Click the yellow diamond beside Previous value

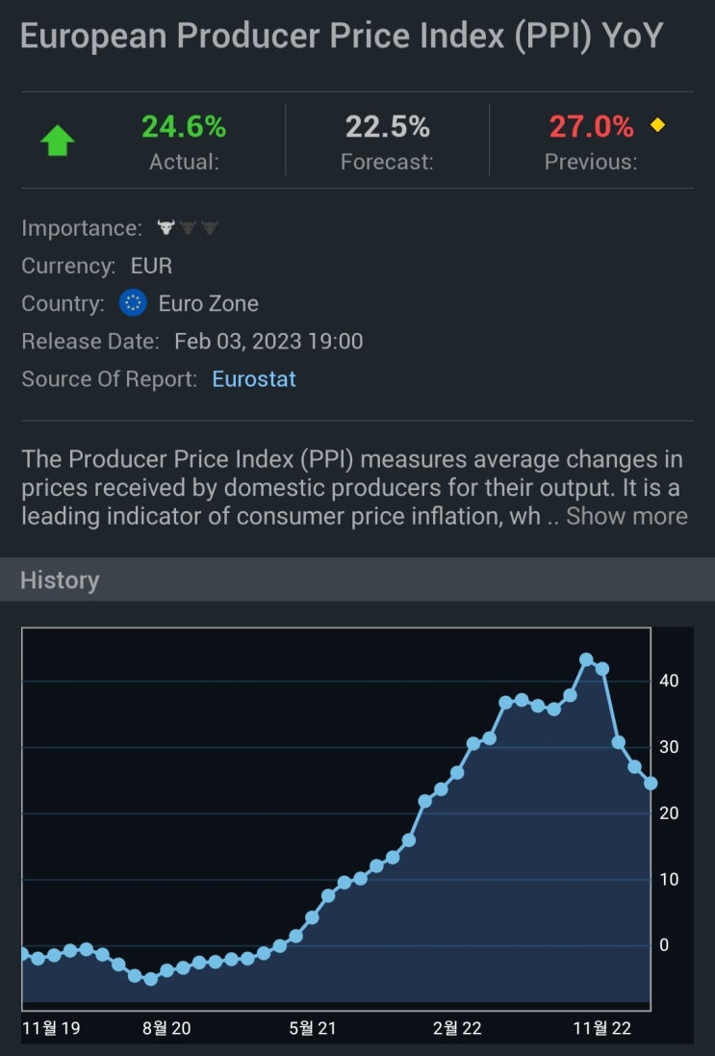658,125
